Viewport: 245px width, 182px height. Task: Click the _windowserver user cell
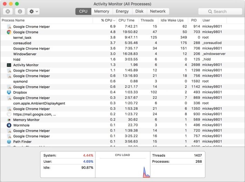click(214, 54)
